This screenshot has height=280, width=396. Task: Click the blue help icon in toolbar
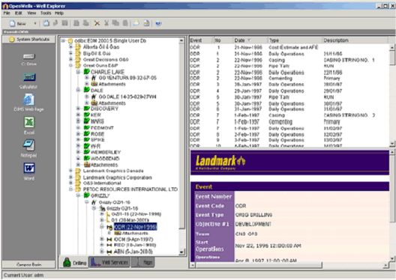pyautogui.click(x=158, y=23)
